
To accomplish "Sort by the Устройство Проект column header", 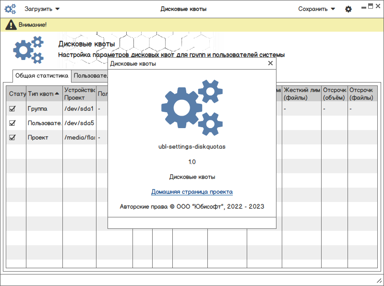I will coord(79,94).
